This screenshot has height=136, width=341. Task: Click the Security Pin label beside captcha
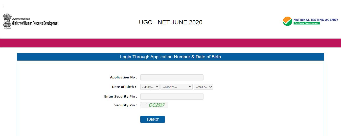[x=126, y=105]
